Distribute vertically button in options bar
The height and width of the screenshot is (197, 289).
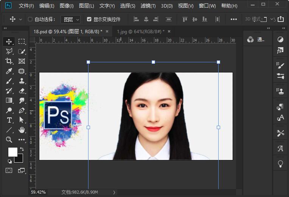point(169,19)
